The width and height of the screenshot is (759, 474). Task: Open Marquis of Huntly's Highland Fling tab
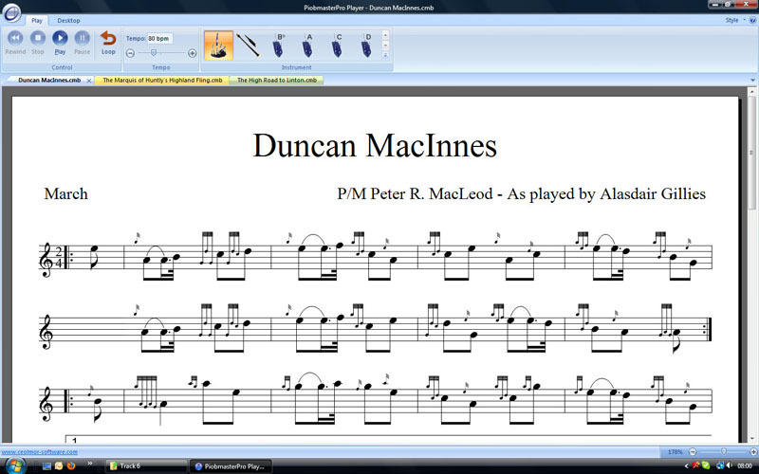[x=160, y=81]
